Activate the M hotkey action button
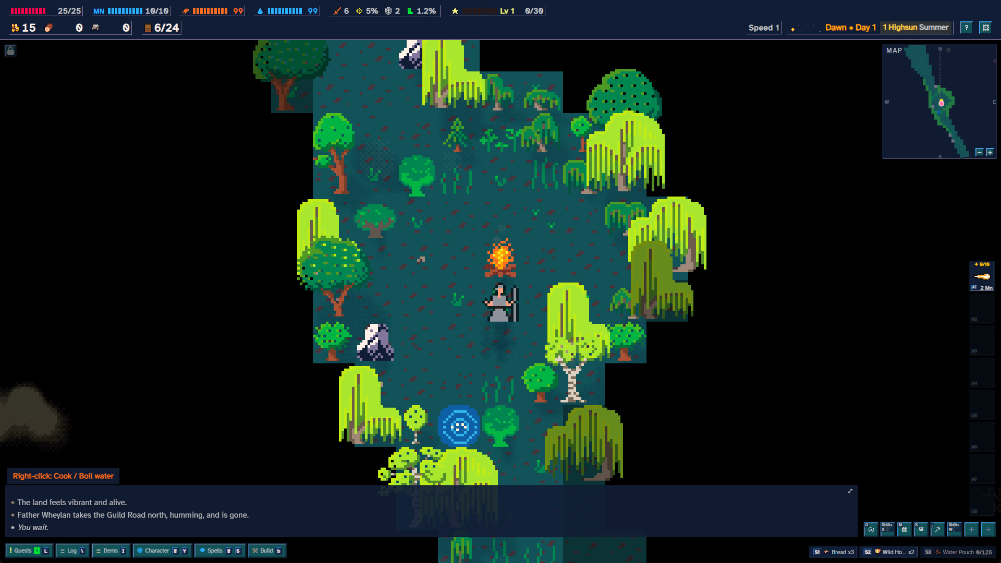This screenshot has width=1001, height=563. 904,529
